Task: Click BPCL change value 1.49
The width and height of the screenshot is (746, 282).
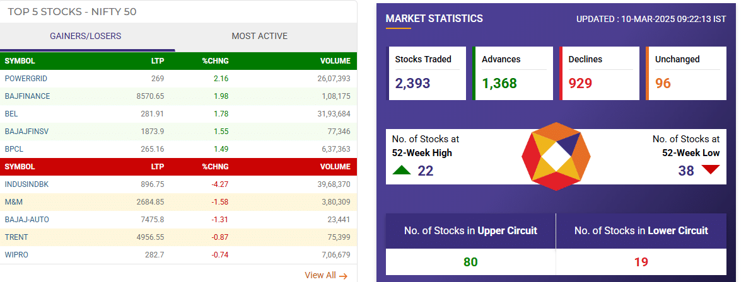Action: [221, 149]
